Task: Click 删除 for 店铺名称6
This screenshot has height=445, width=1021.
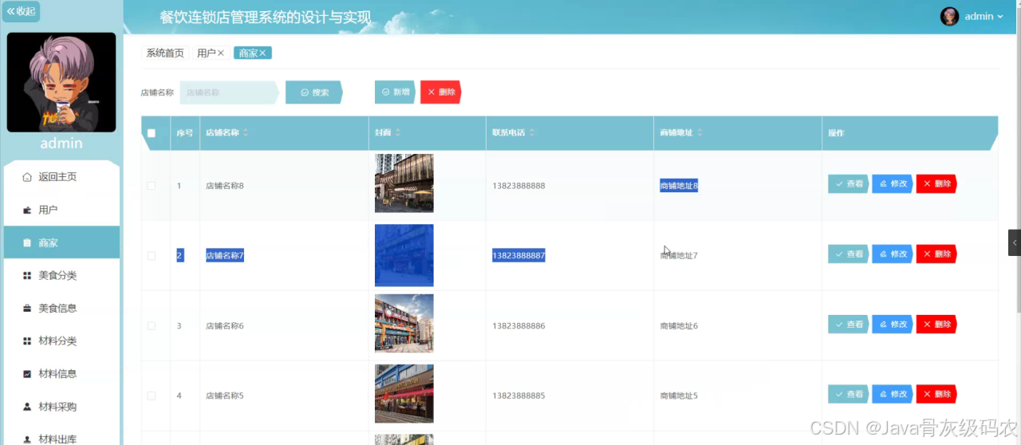Action: 936,325
